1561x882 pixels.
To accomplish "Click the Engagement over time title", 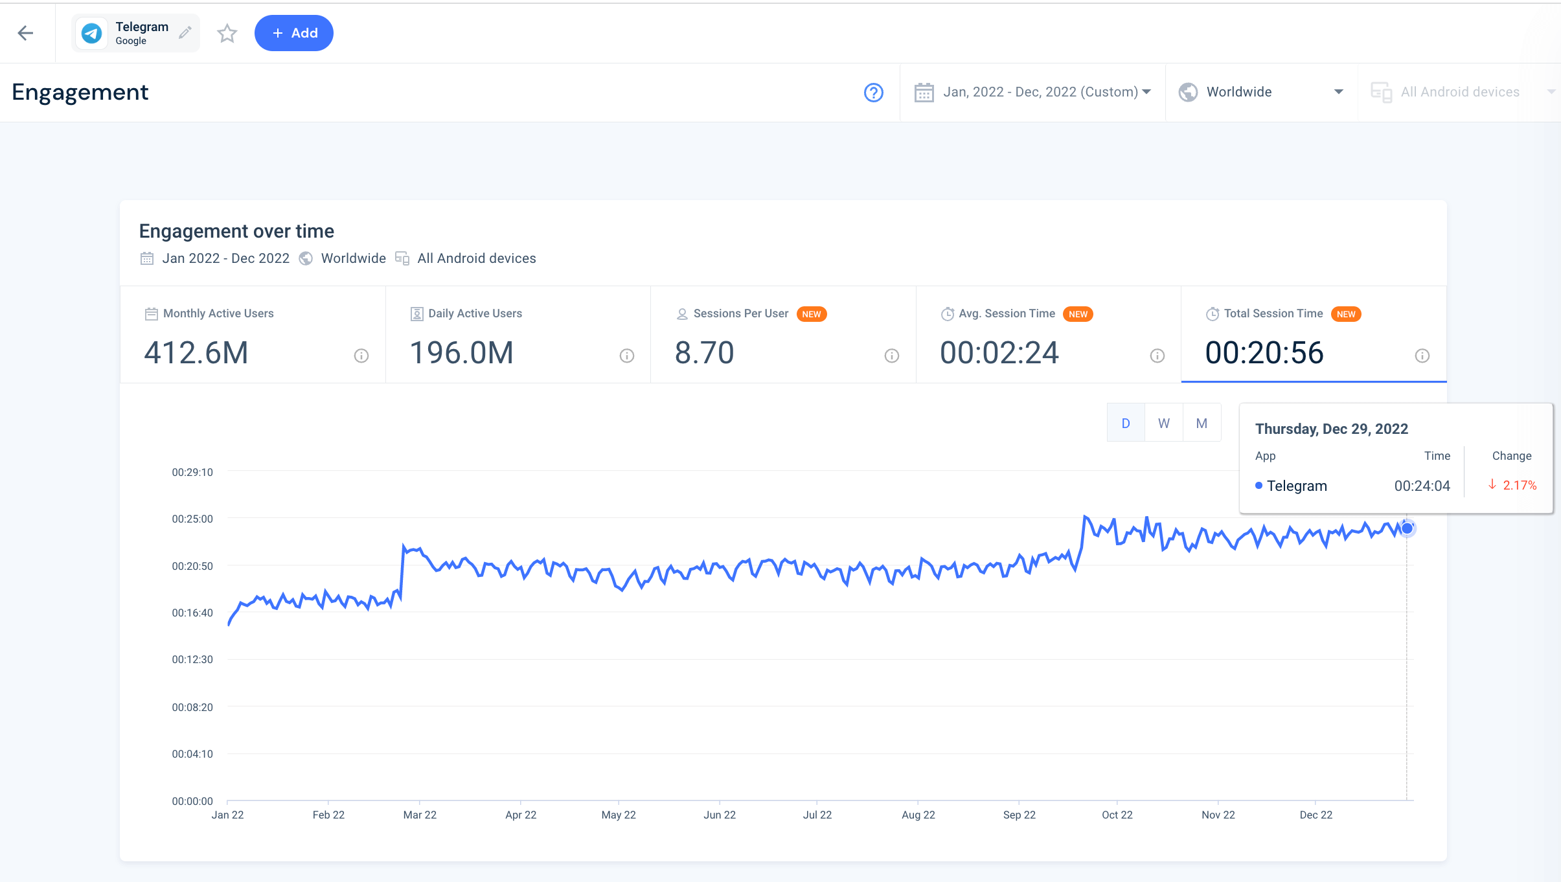I will pos(236,231).
